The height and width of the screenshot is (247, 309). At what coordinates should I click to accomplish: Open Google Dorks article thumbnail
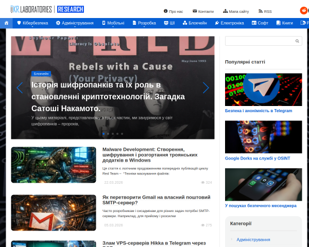(263, 137)
